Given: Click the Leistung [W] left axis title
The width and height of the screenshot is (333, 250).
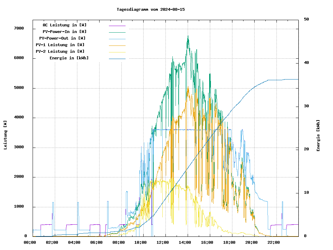Looking at the screenshot, I should click(x=6, y=135).
